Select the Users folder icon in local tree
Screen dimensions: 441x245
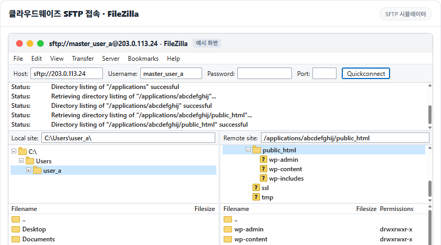click(x=30, y=161)
